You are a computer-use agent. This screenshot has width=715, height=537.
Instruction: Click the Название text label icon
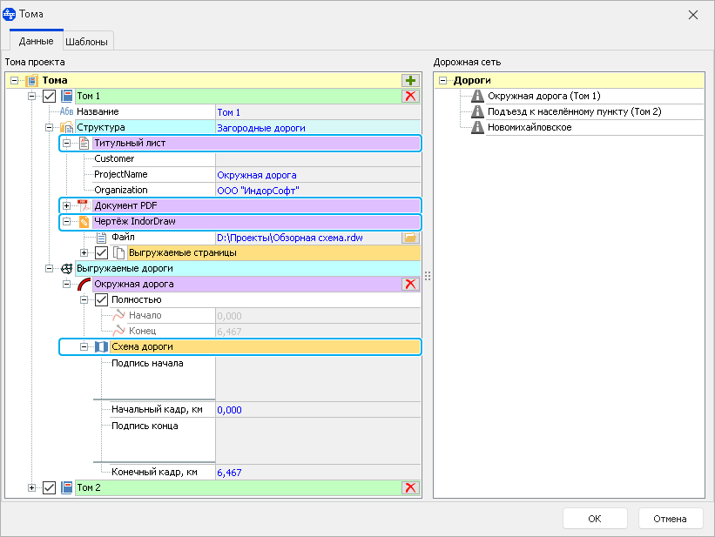click(66, 111)
